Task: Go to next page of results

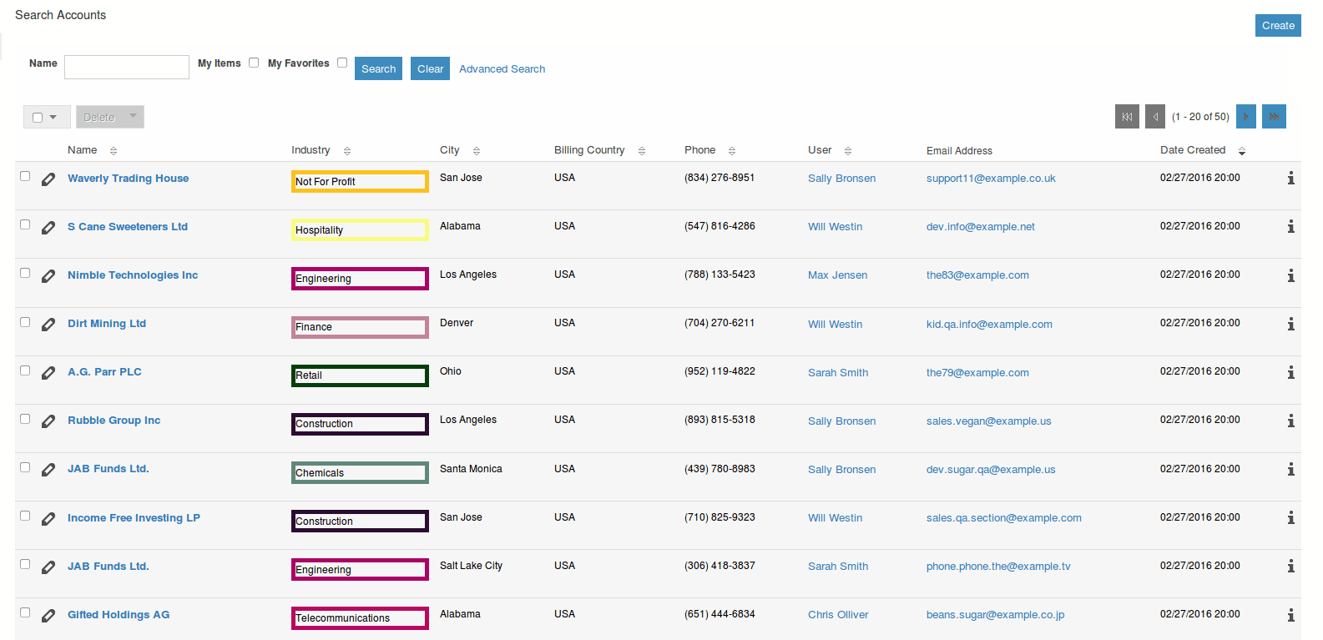Action: click(1245, 117)
